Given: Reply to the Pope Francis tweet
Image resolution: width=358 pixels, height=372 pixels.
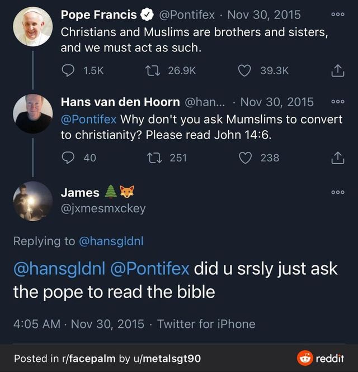Looking at the screenshot, I should pos(68,70).
